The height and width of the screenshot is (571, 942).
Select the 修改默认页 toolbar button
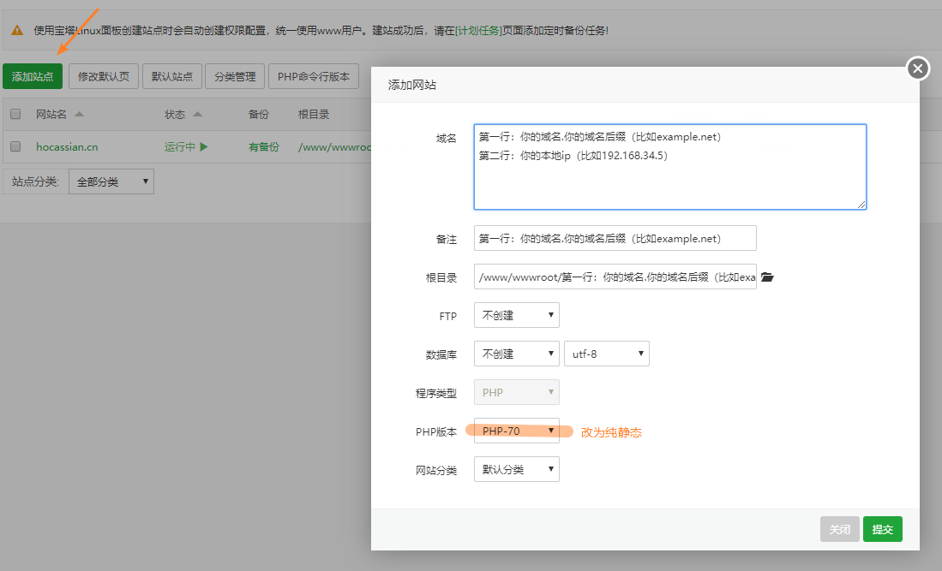103,75
